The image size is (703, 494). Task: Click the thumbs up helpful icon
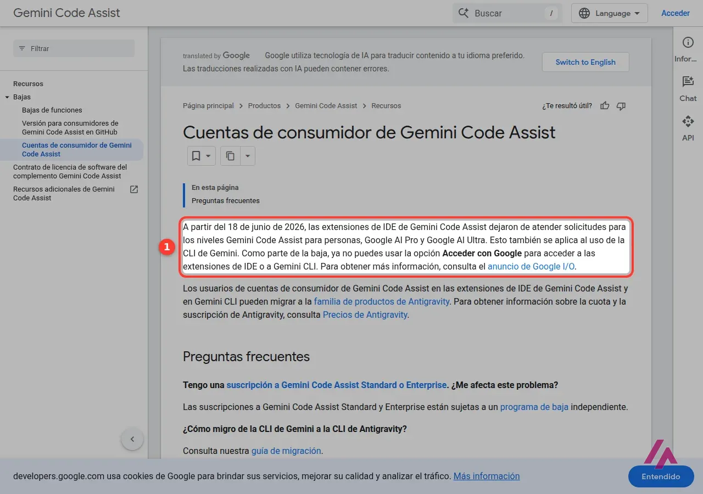point(605,106)
